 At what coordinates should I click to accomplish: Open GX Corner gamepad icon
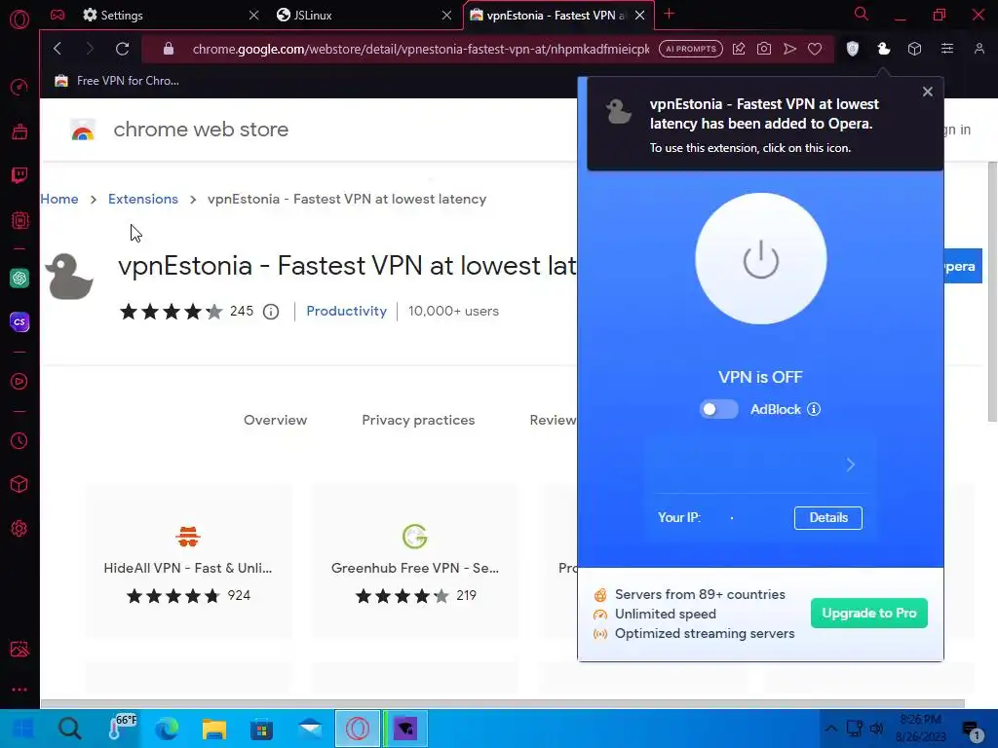[58, 15]
